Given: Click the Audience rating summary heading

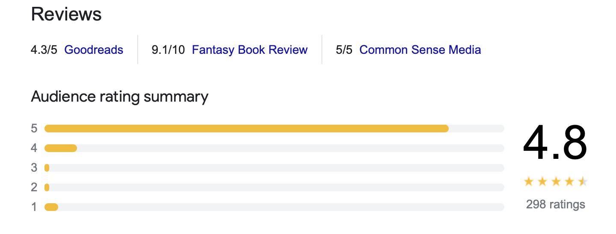Looking at the screenshot, I should pos(120,97).
